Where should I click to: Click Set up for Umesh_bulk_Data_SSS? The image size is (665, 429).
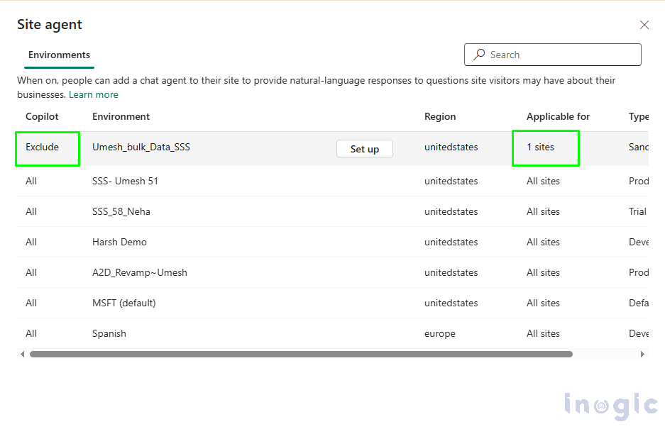pos(365,149)
